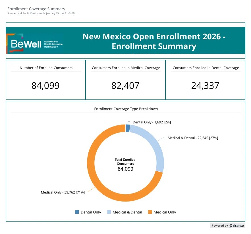251x234 pixels.
Task: Click the 84,099 enrolled consumers figure
Action: coord(45,86)
